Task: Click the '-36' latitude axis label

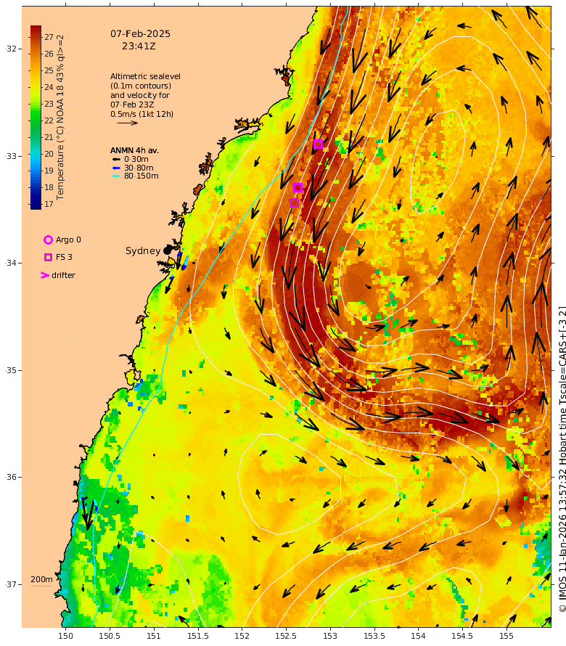Action: 11,477
